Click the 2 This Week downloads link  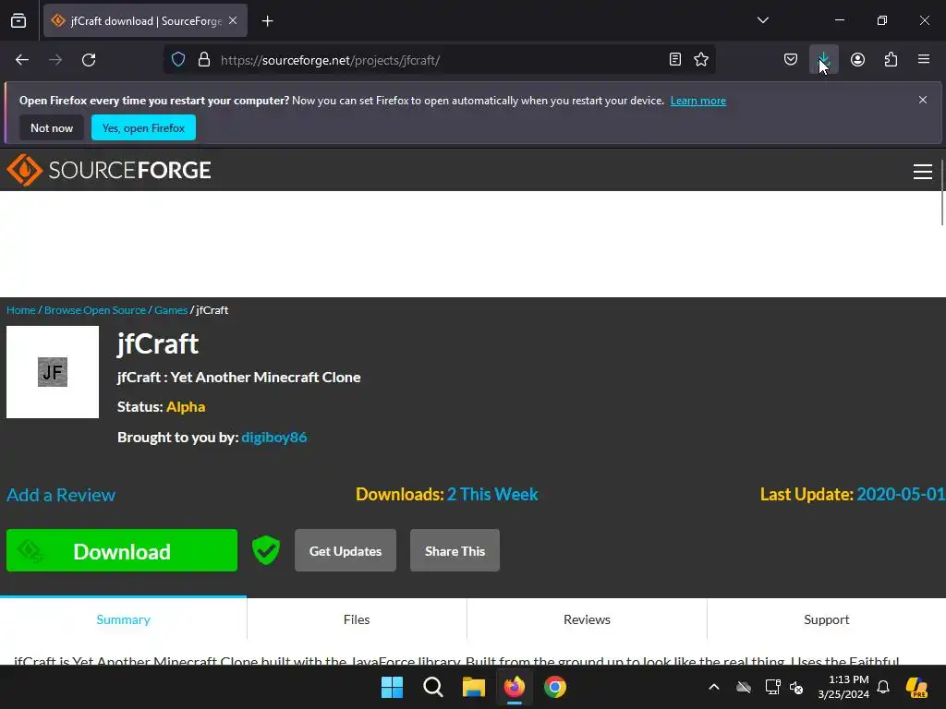(492, 495)
